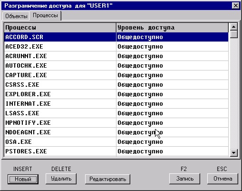Click access level Общедоступно for CSRSS.EXE
This screenshot has height=191, width=242.
point(172,85)
